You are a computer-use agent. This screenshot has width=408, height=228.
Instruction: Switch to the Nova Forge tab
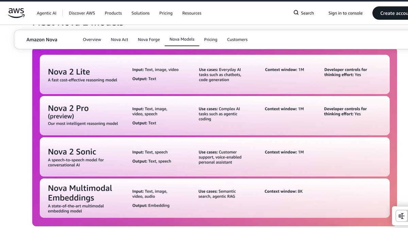tap(149, 40)
